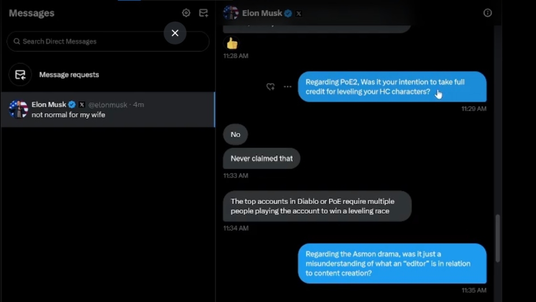Screen dimensions: 536x302
Task: Click the X badge next to @elonmusk in sidebar
Action: coord(81,104)
